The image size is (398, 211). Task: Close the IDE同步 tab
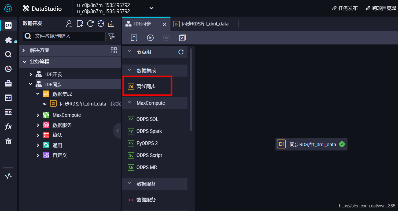coord(165,24)
